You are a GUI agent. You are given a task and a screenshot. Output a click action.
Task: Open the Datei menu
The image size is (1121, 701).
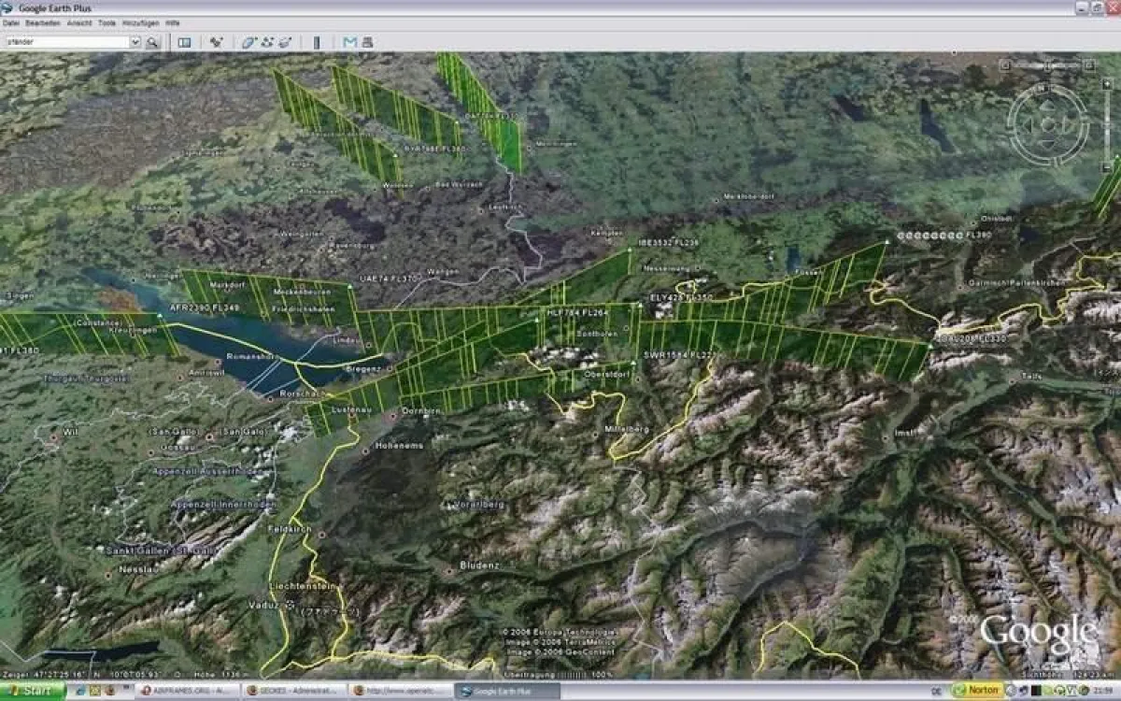10,22
